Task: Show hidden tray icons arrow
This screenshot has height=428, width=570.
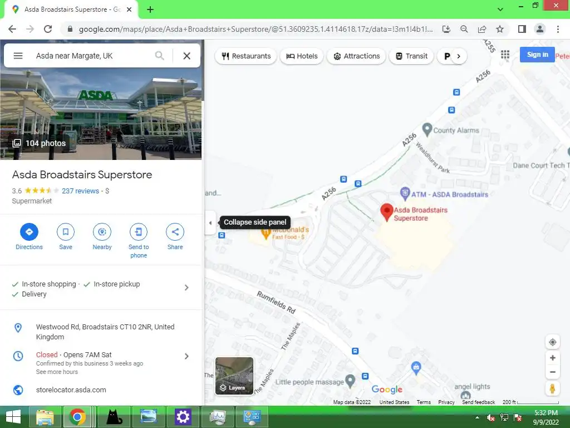Action: coord(477,417)
